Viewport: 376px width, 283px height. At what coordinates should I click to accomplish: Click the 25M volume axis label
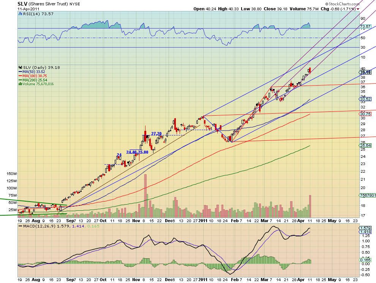coord(13,210)
